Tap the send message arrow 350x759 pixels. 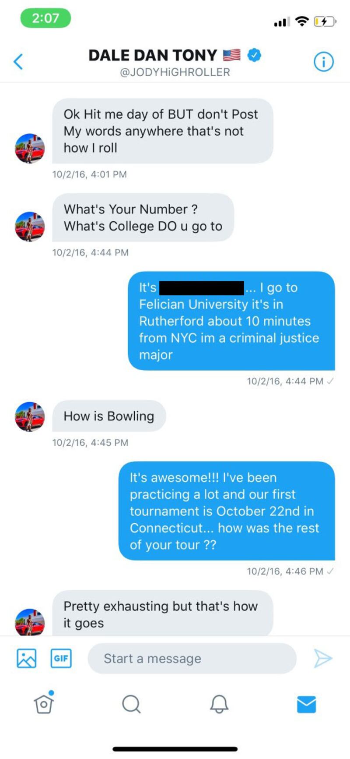pyautogui.click(x=323, y=658)
